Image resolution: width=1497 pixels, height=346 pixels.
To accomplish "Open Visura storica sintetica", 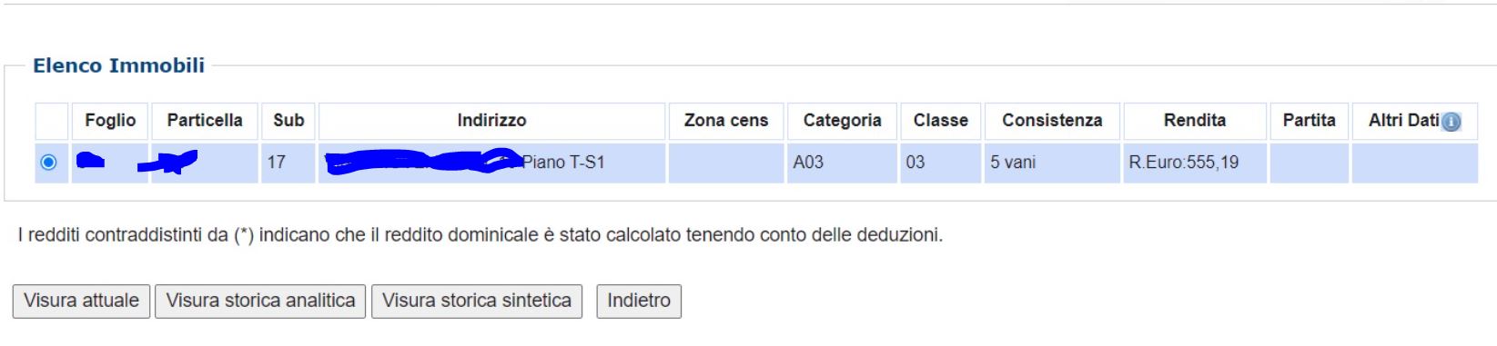I will [477, 301].
